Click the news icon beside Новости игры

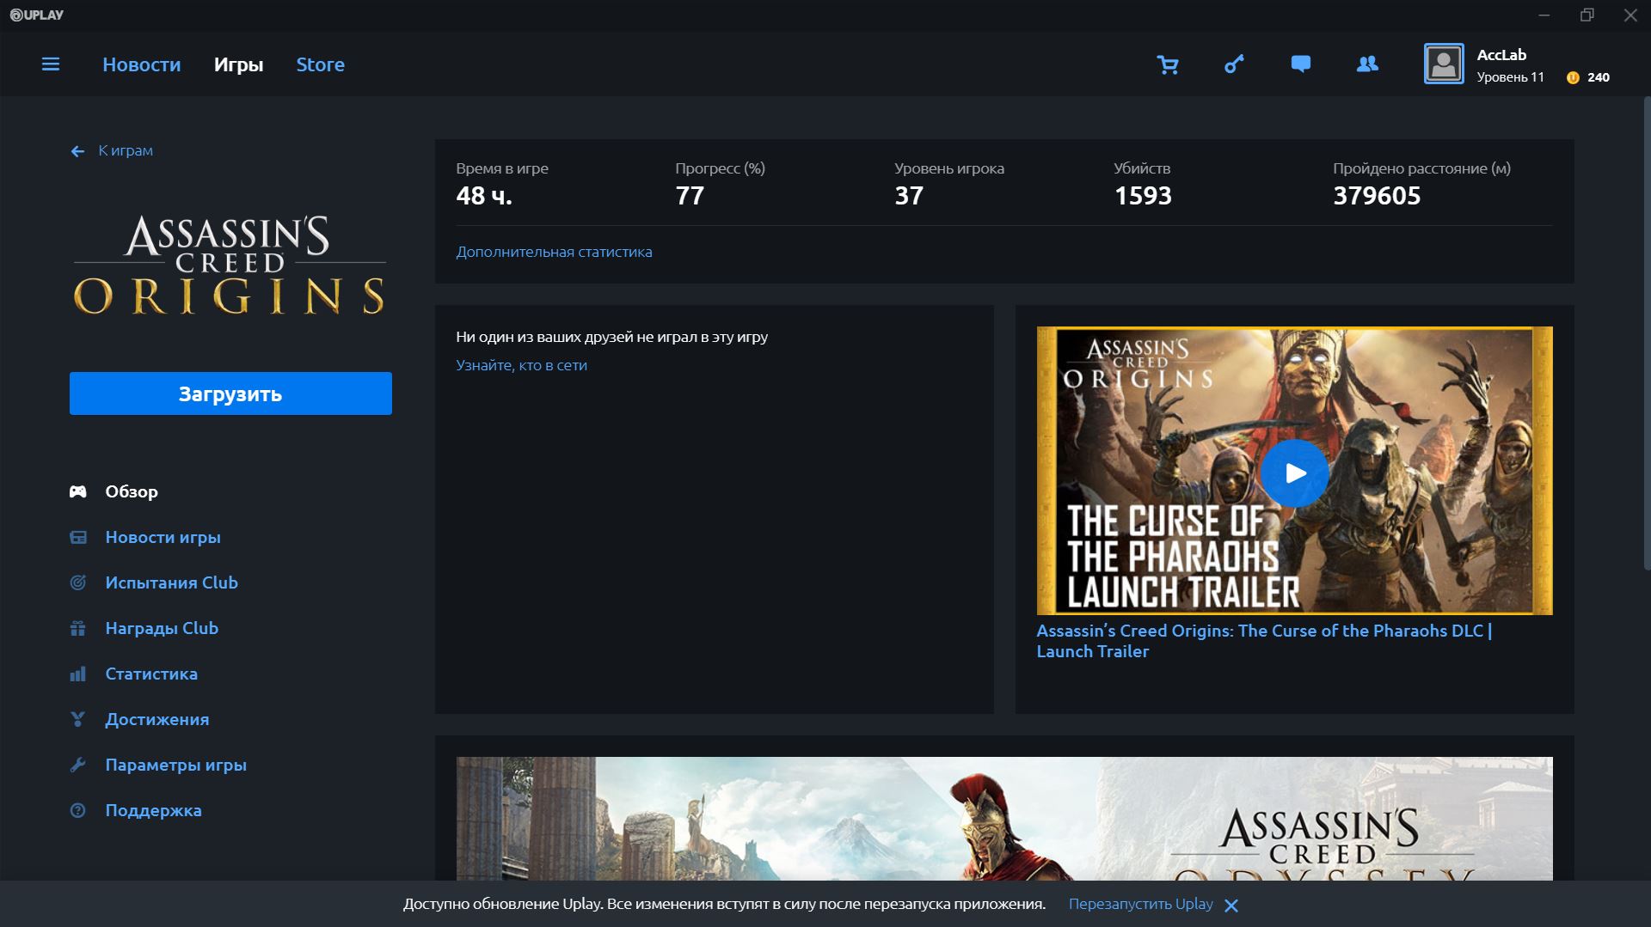pos(78,537)
